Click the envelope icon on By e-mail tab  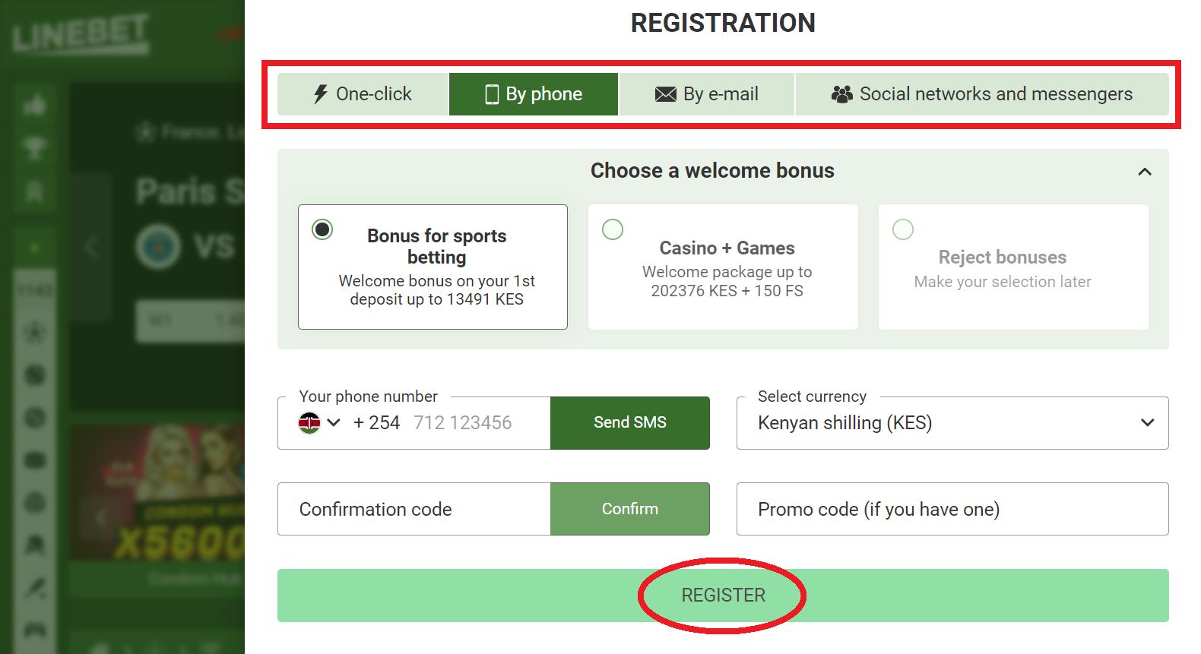point(665,93)
